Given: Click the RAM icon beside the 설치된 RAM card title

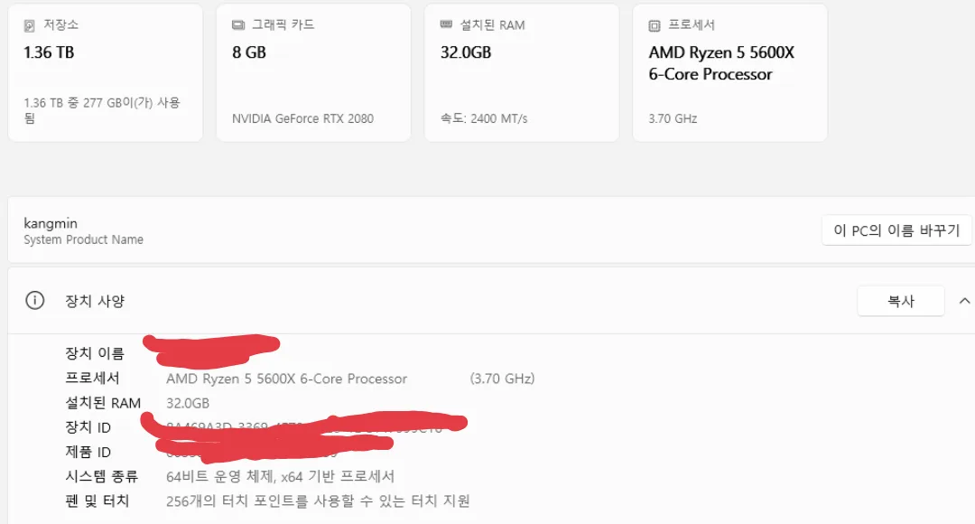Looking at the screenshot, I should [x=446, y=25].
